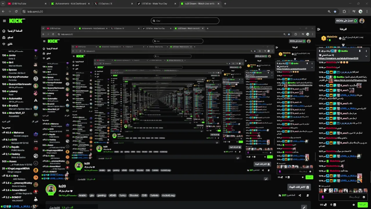Click the user profile avatar top right
Image resolution: width=371 pixels, height=209 pixels.
(362, 21)
